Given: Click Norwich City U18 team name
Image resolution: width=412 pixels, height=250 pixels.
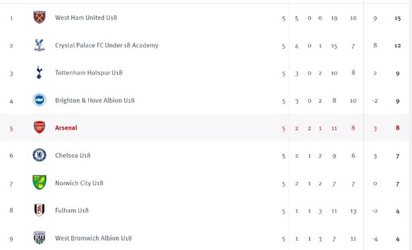Looking at the screenshot, I should pos(79,183).
